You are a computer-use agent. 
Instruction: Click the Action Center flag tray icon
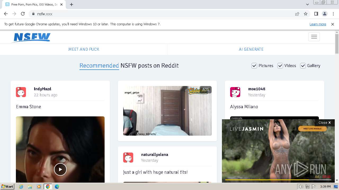coord(314,187)
